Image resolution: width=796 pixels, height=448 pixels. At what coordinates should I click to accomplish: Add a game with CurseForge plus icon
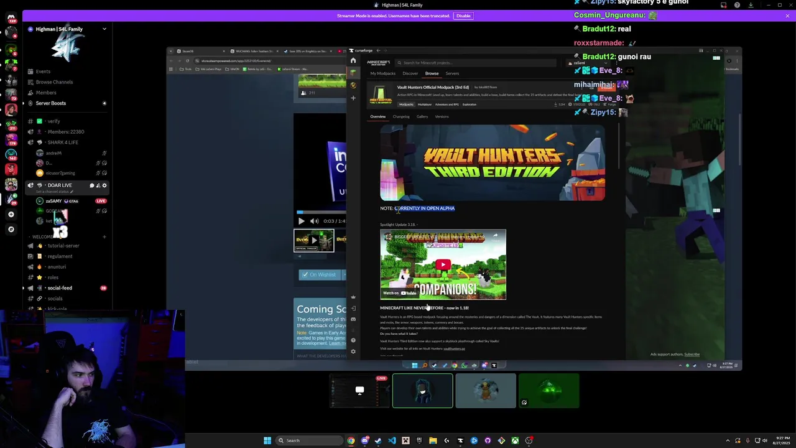353,98
